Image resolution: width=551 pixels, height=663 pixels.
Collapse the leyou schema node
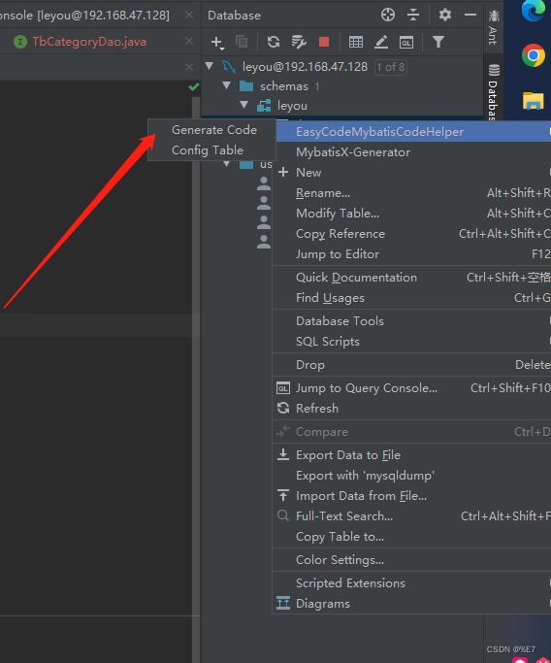point(243,105)
